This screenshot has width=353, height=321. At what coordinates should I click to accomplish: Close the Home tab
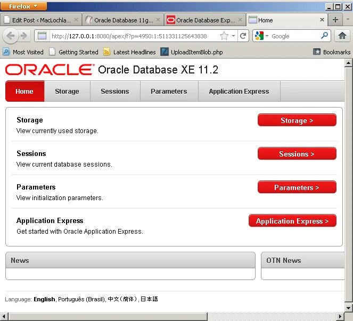(322, 20)
